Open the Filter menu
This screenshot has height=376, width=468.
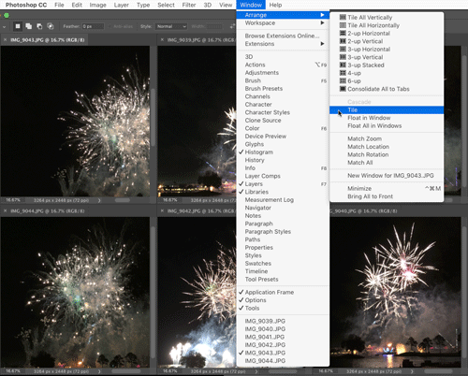189,5
